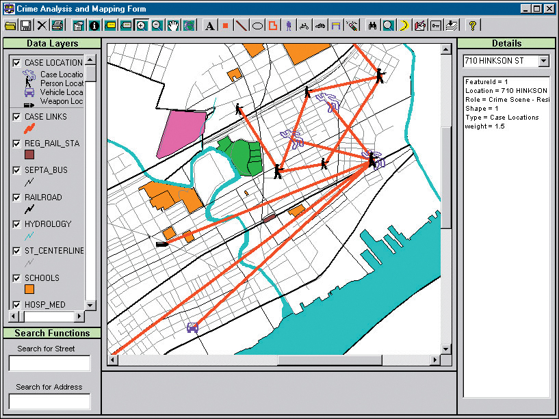The image size is (559, 419).
Task: Click 'weight = 1.5' detail row
Action: (485, 126)
